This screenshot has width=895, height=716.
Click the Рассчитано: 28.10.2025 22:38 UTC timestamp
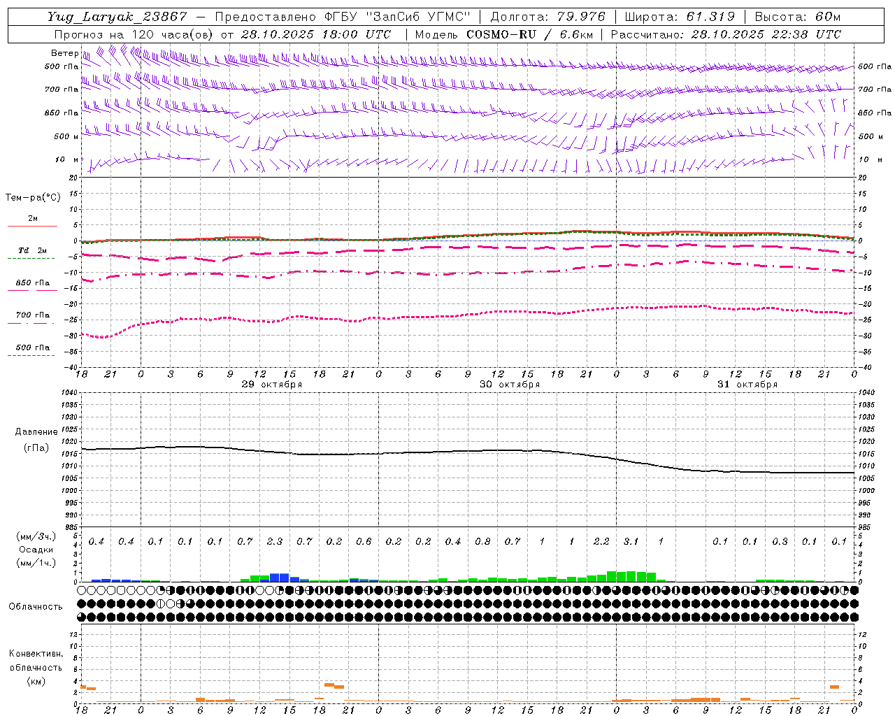coord(726,34)
